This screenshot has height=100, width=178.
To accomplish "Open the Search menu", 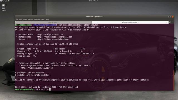I will pyautogui.click(x=30, y=20).
